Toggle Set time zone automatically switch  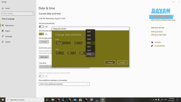point(41,34)
